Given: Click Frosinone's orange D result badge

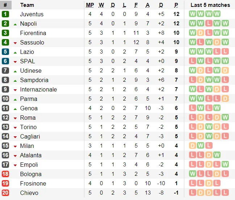Looking at the screenshot, I should tap(209, 183).
